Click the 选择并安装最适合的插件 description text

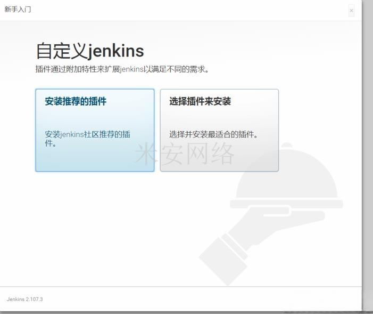click(x=213, y=134)
